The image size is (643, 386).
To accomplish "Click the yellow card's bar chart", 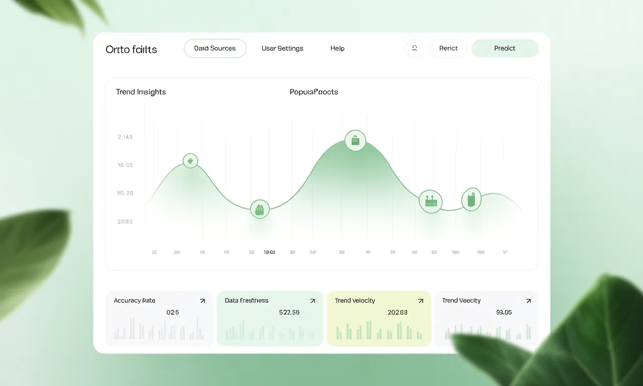I will [x=379, y=330].
